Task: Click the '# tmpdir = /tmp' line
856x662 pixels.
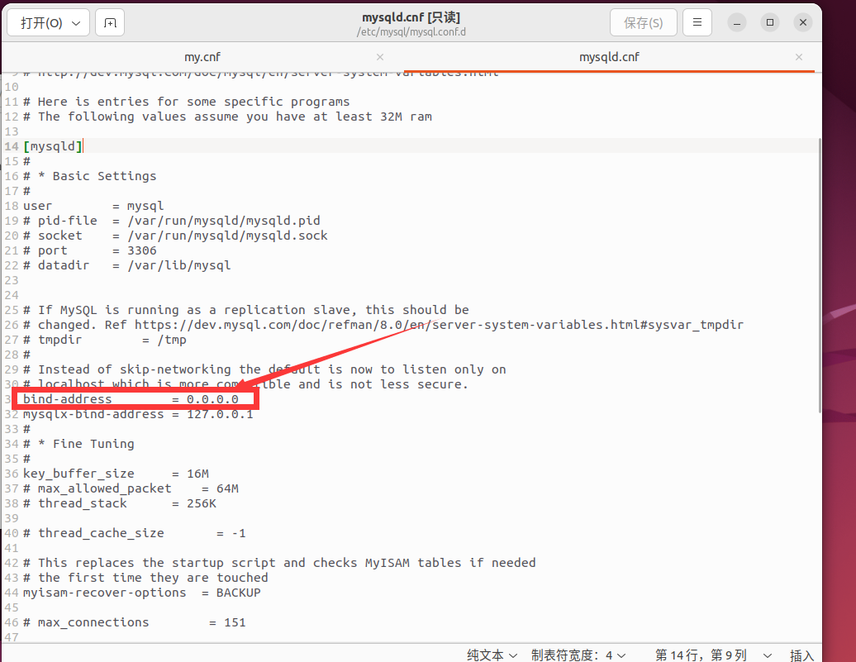Action: [105, 340]
